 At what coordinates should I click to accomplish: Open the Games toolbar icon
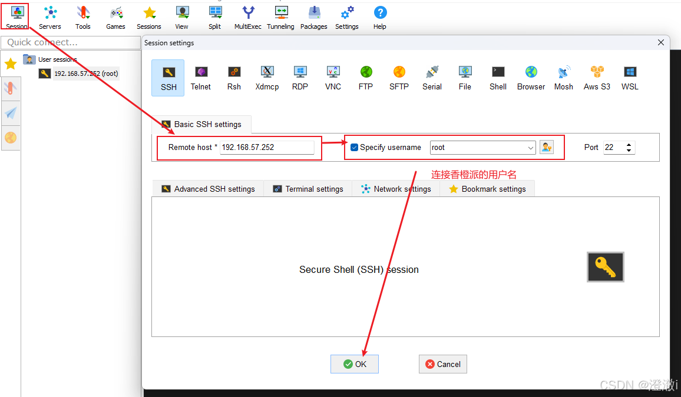[115, 17]
